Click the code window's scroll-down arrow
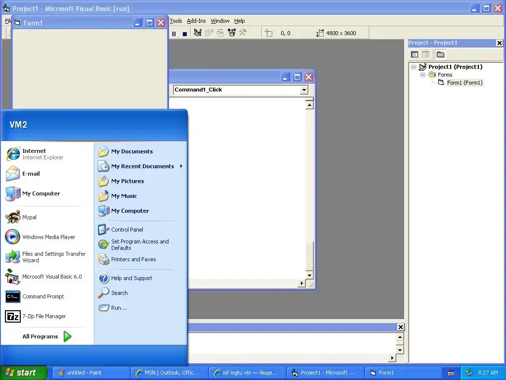The height and width of the screenshot is (380, 506). pos(309,275)
